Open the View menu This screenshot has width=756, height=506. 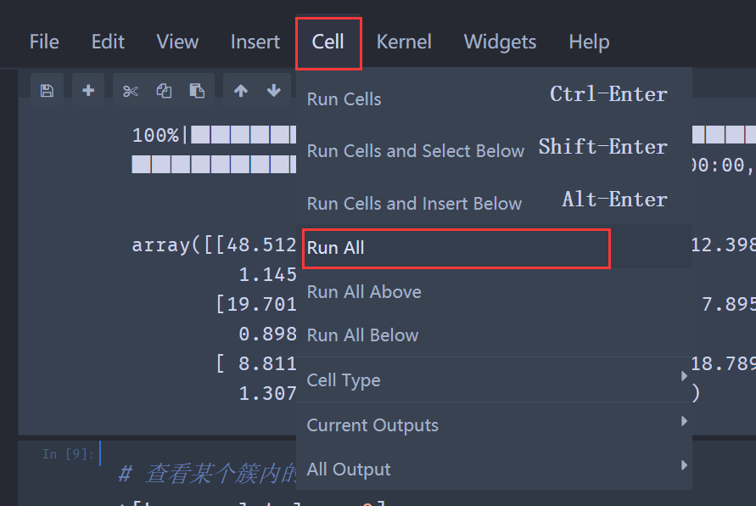click(x=177, y=42)
